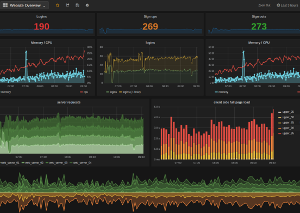Open the Sign ups panel title menu

point(150,16)
